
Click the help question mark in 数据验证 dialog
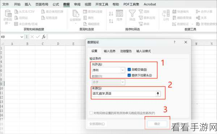(x=175, y=42)
